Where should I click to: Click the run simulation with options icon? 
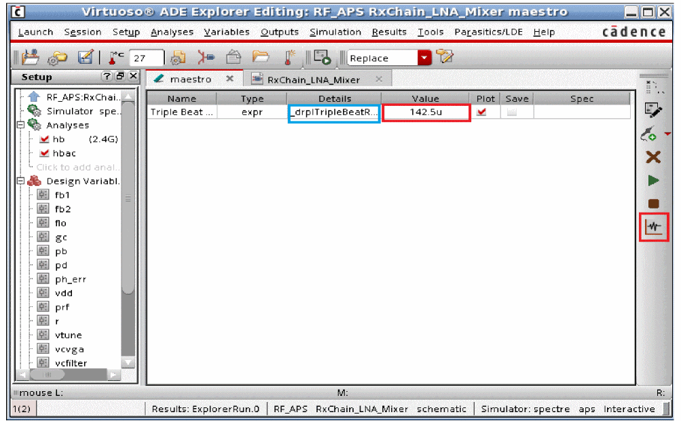pos(323,57)
